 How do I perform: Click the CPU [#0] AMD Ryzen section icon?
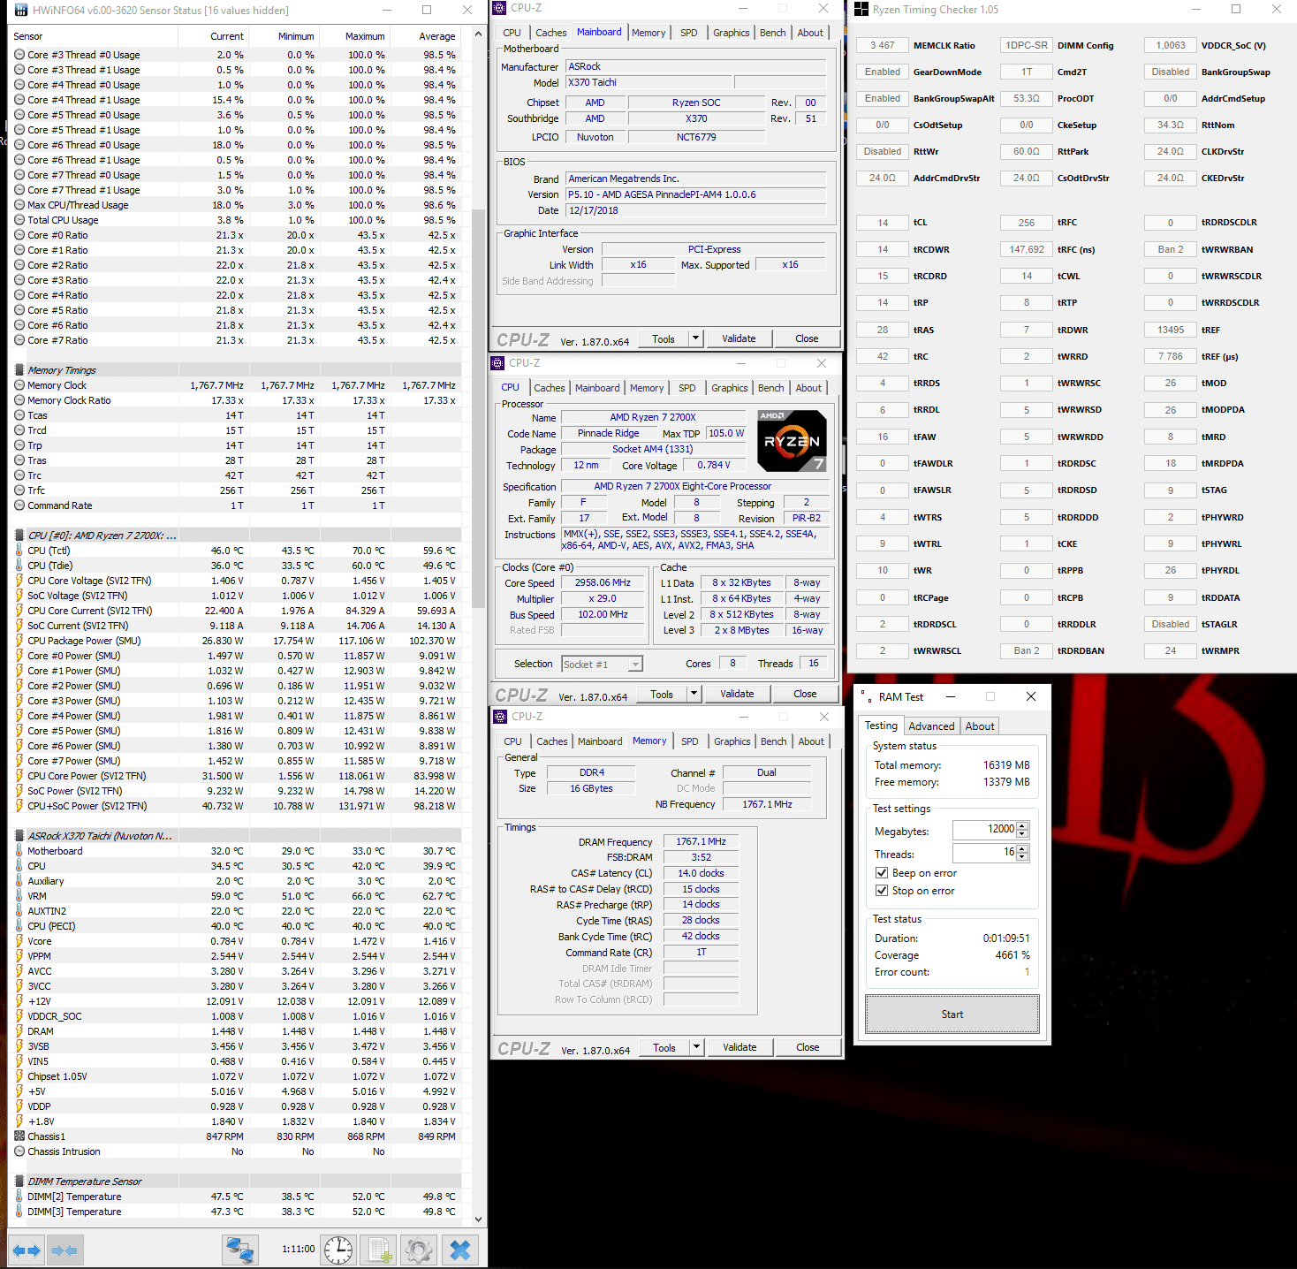point(19,536)
